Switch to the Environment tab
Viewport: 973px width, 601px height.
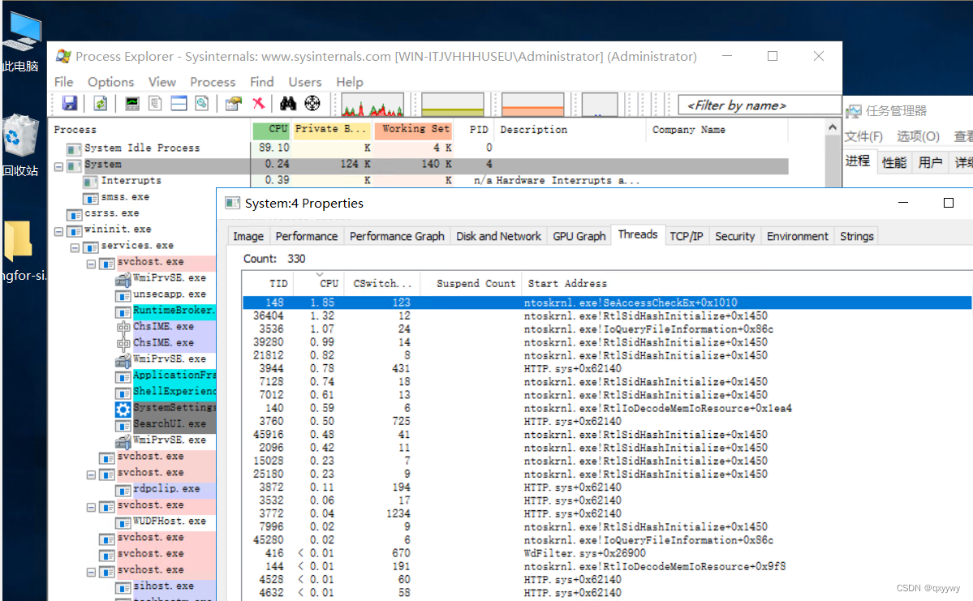click(798, 236)
